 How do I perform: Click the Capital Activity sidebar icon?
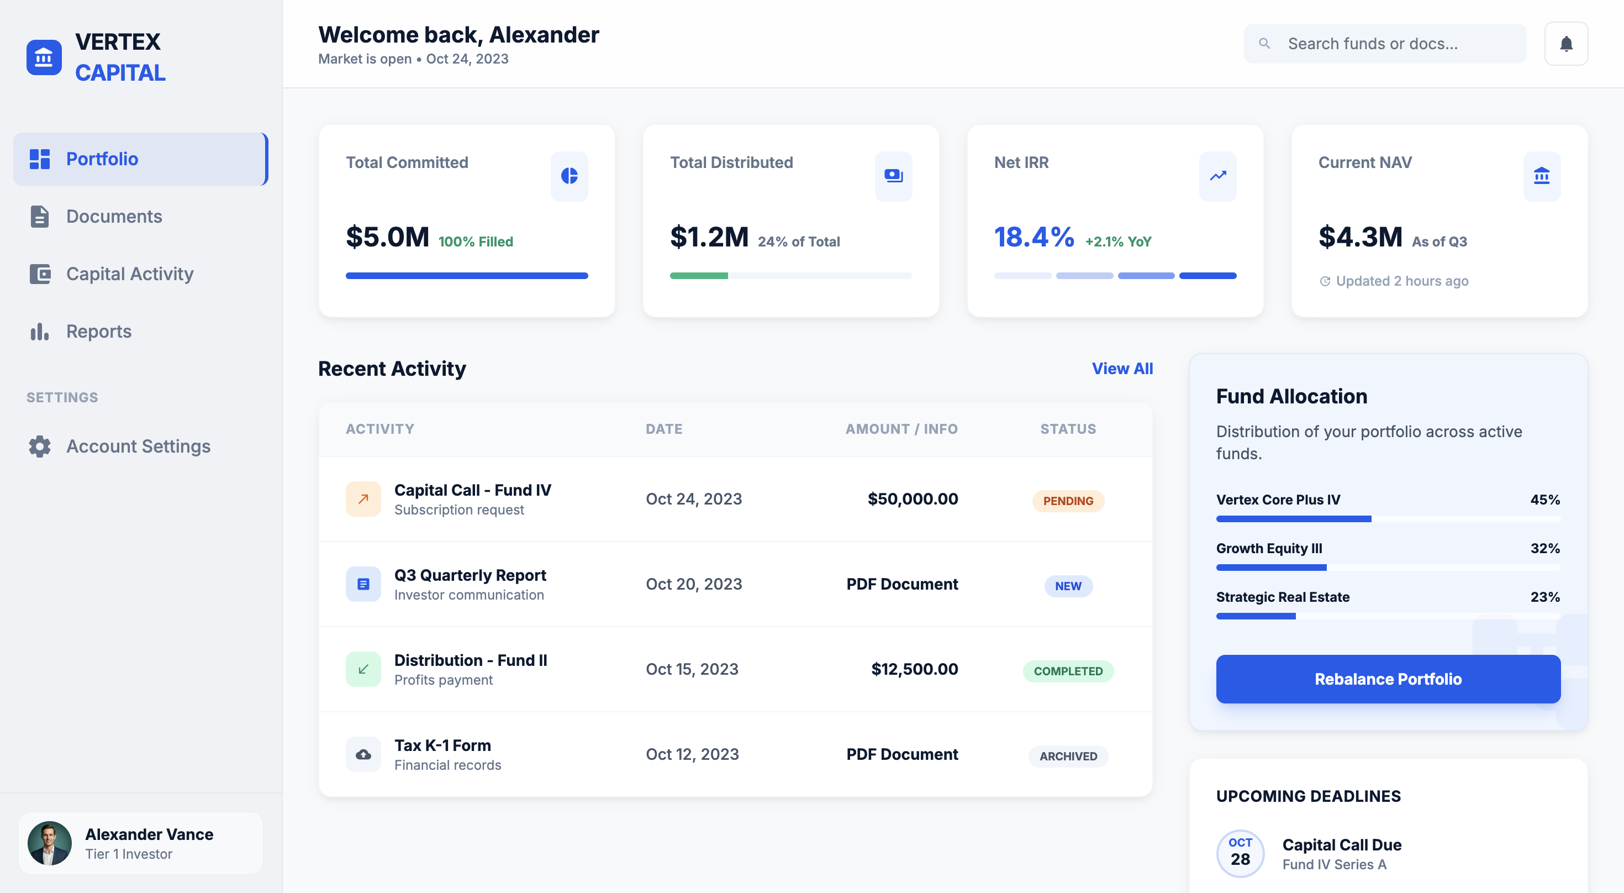pos(40,274)
